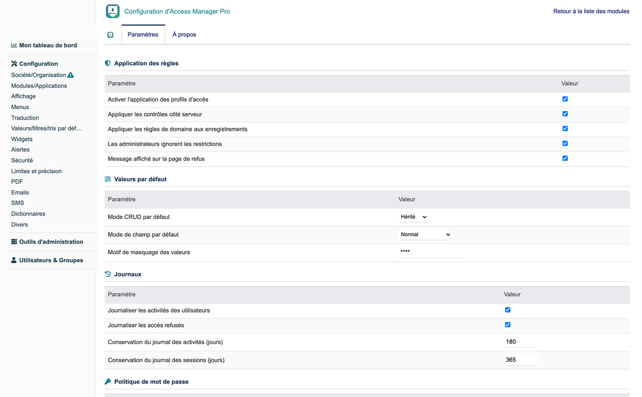Viewport: 642px width, 397px height.
Task: Open the Emails settings page
Action: coord(20,193)
